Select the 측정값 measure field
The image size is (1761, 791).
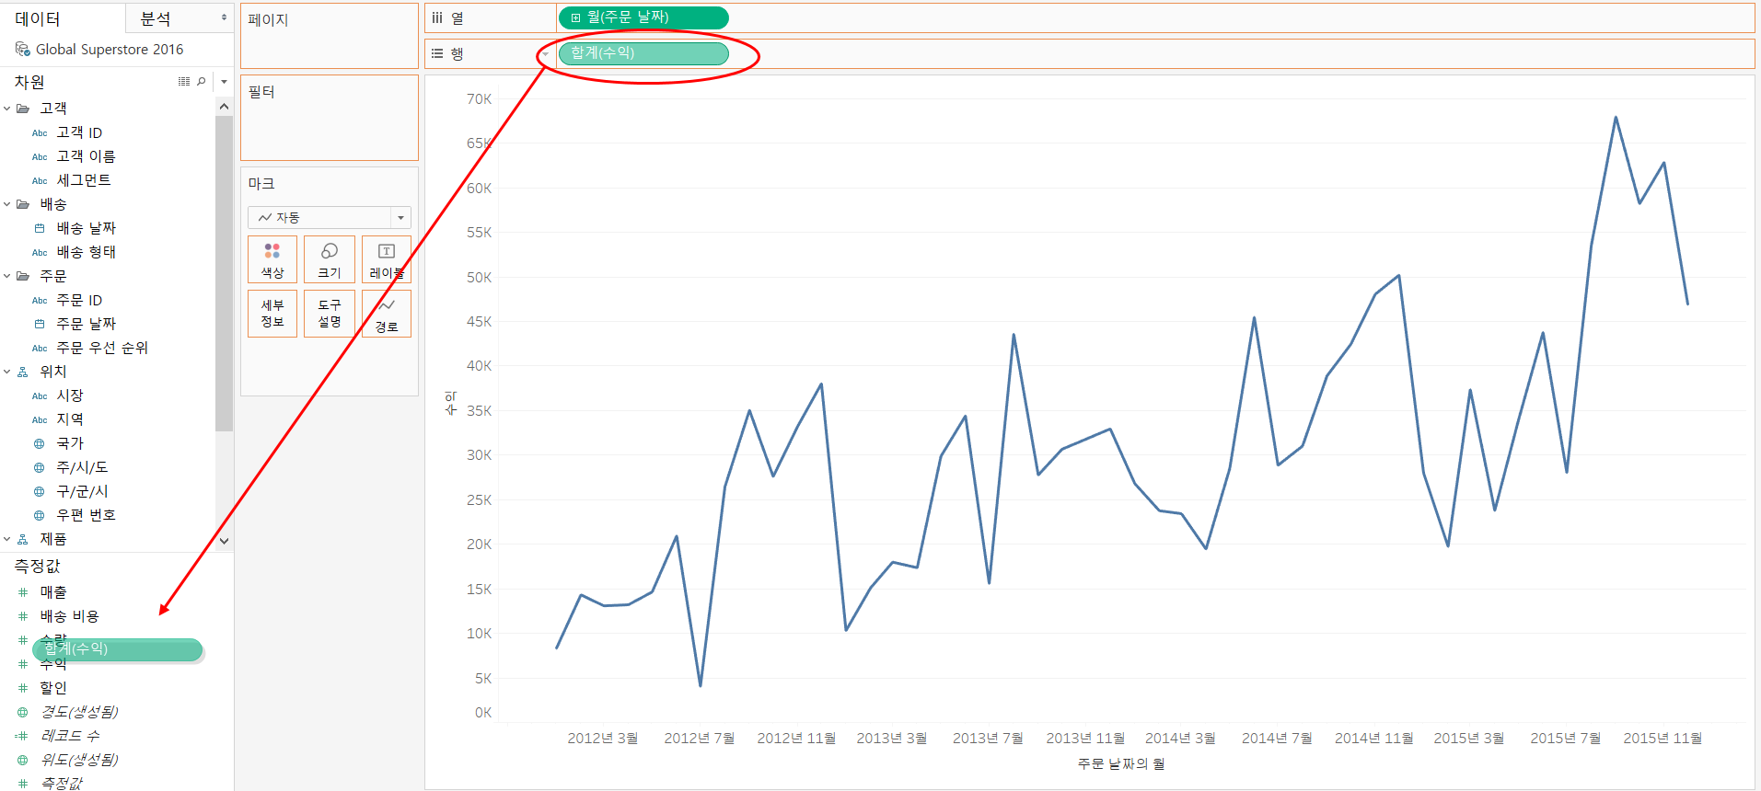[62, 783]
